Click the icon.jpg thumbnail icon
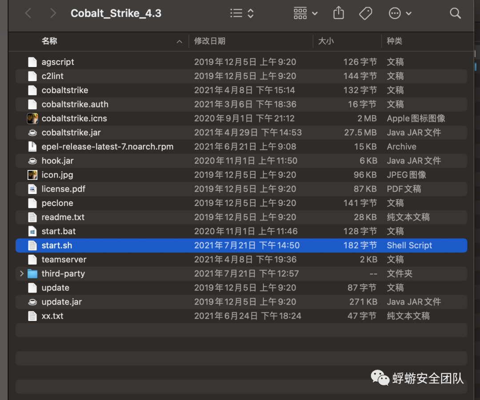The height and width of the screenshot is (400, 480). pyautogui.click(x=32, y=175)
